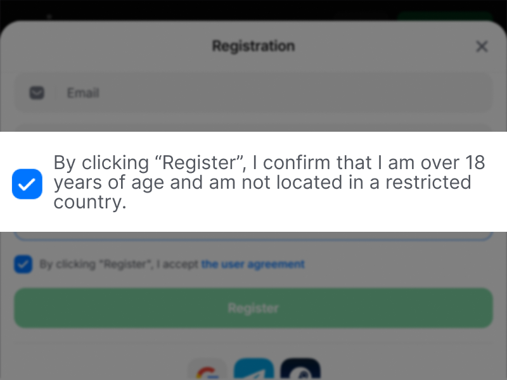Uncheck the user agreement checkbox
Image resolution: width=507 pixels, height=380 pixels.
pyautogui.click(x=23, y=264)
